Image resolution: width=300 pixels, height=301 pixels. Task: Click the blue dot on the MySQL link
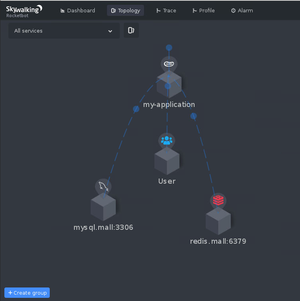tap(136, 109)
